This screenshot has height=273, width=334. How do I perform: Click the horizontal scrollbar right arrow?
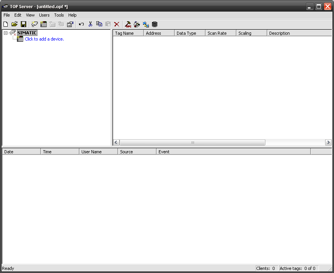(328, 142)
